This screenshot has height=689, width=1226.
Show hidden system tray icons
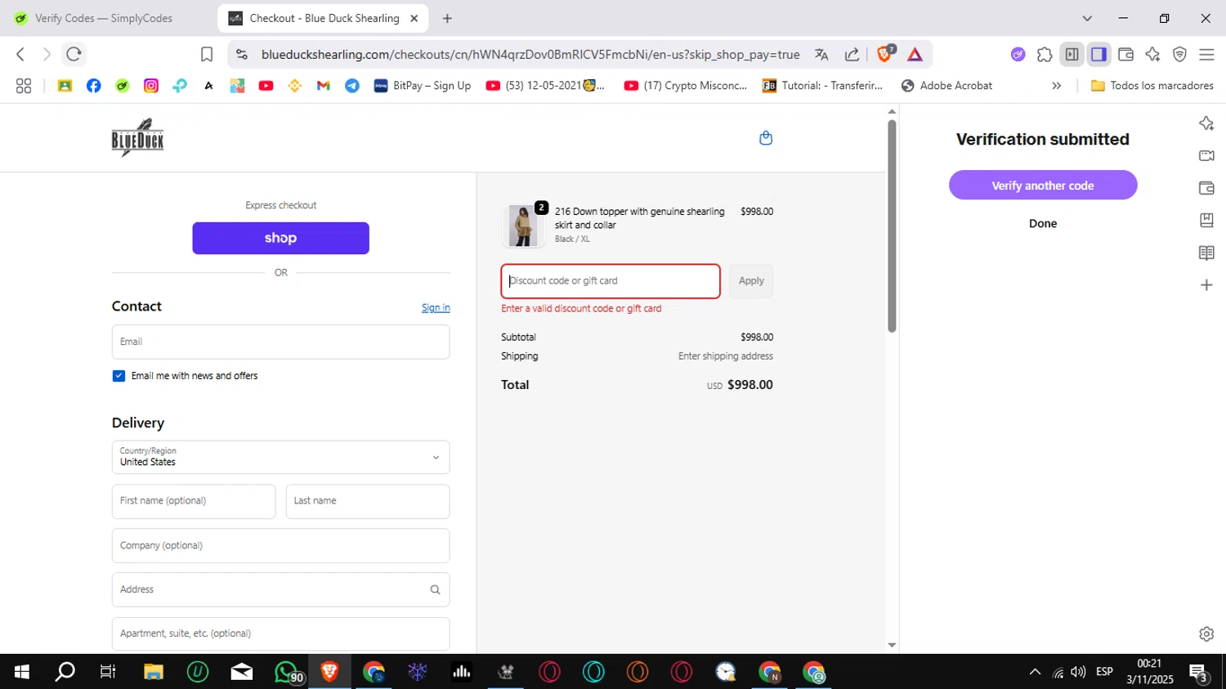click(1035, 672)
